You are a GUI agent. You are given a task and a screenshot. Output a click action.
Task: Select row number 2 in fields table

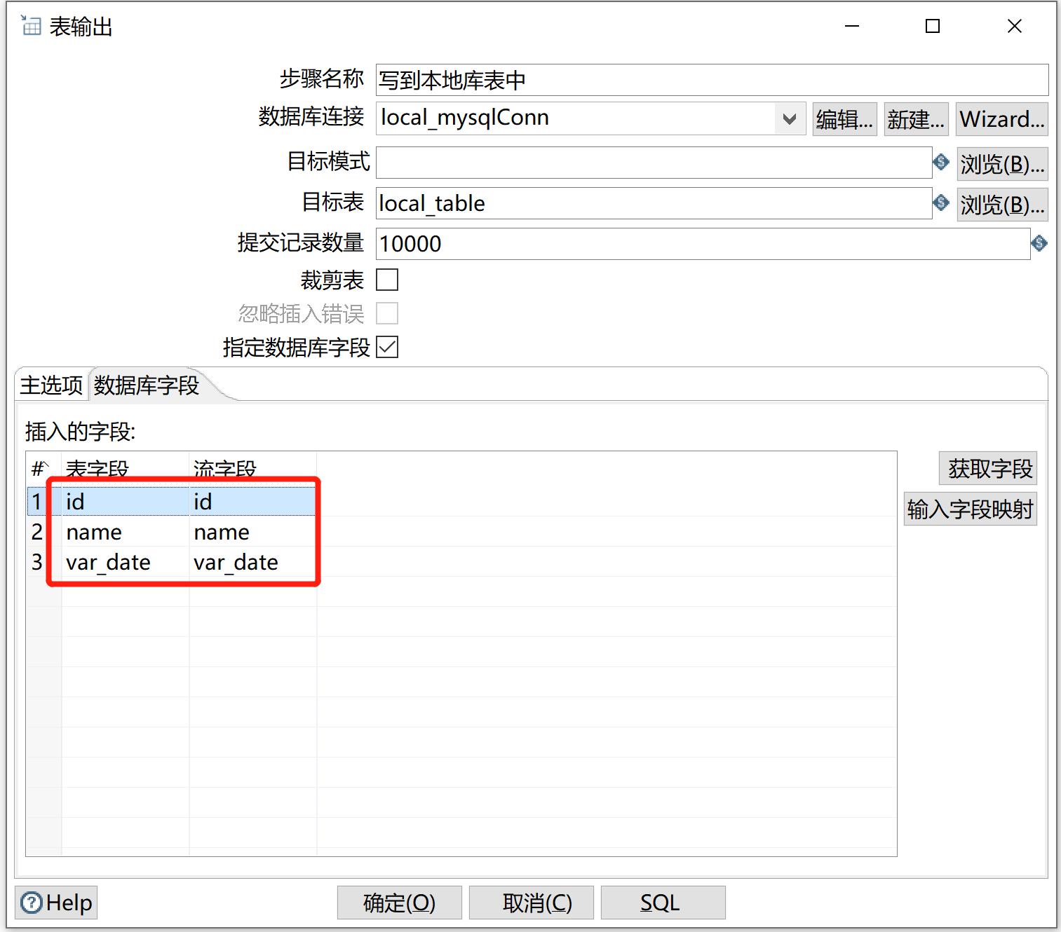click(x=37, y=532)
